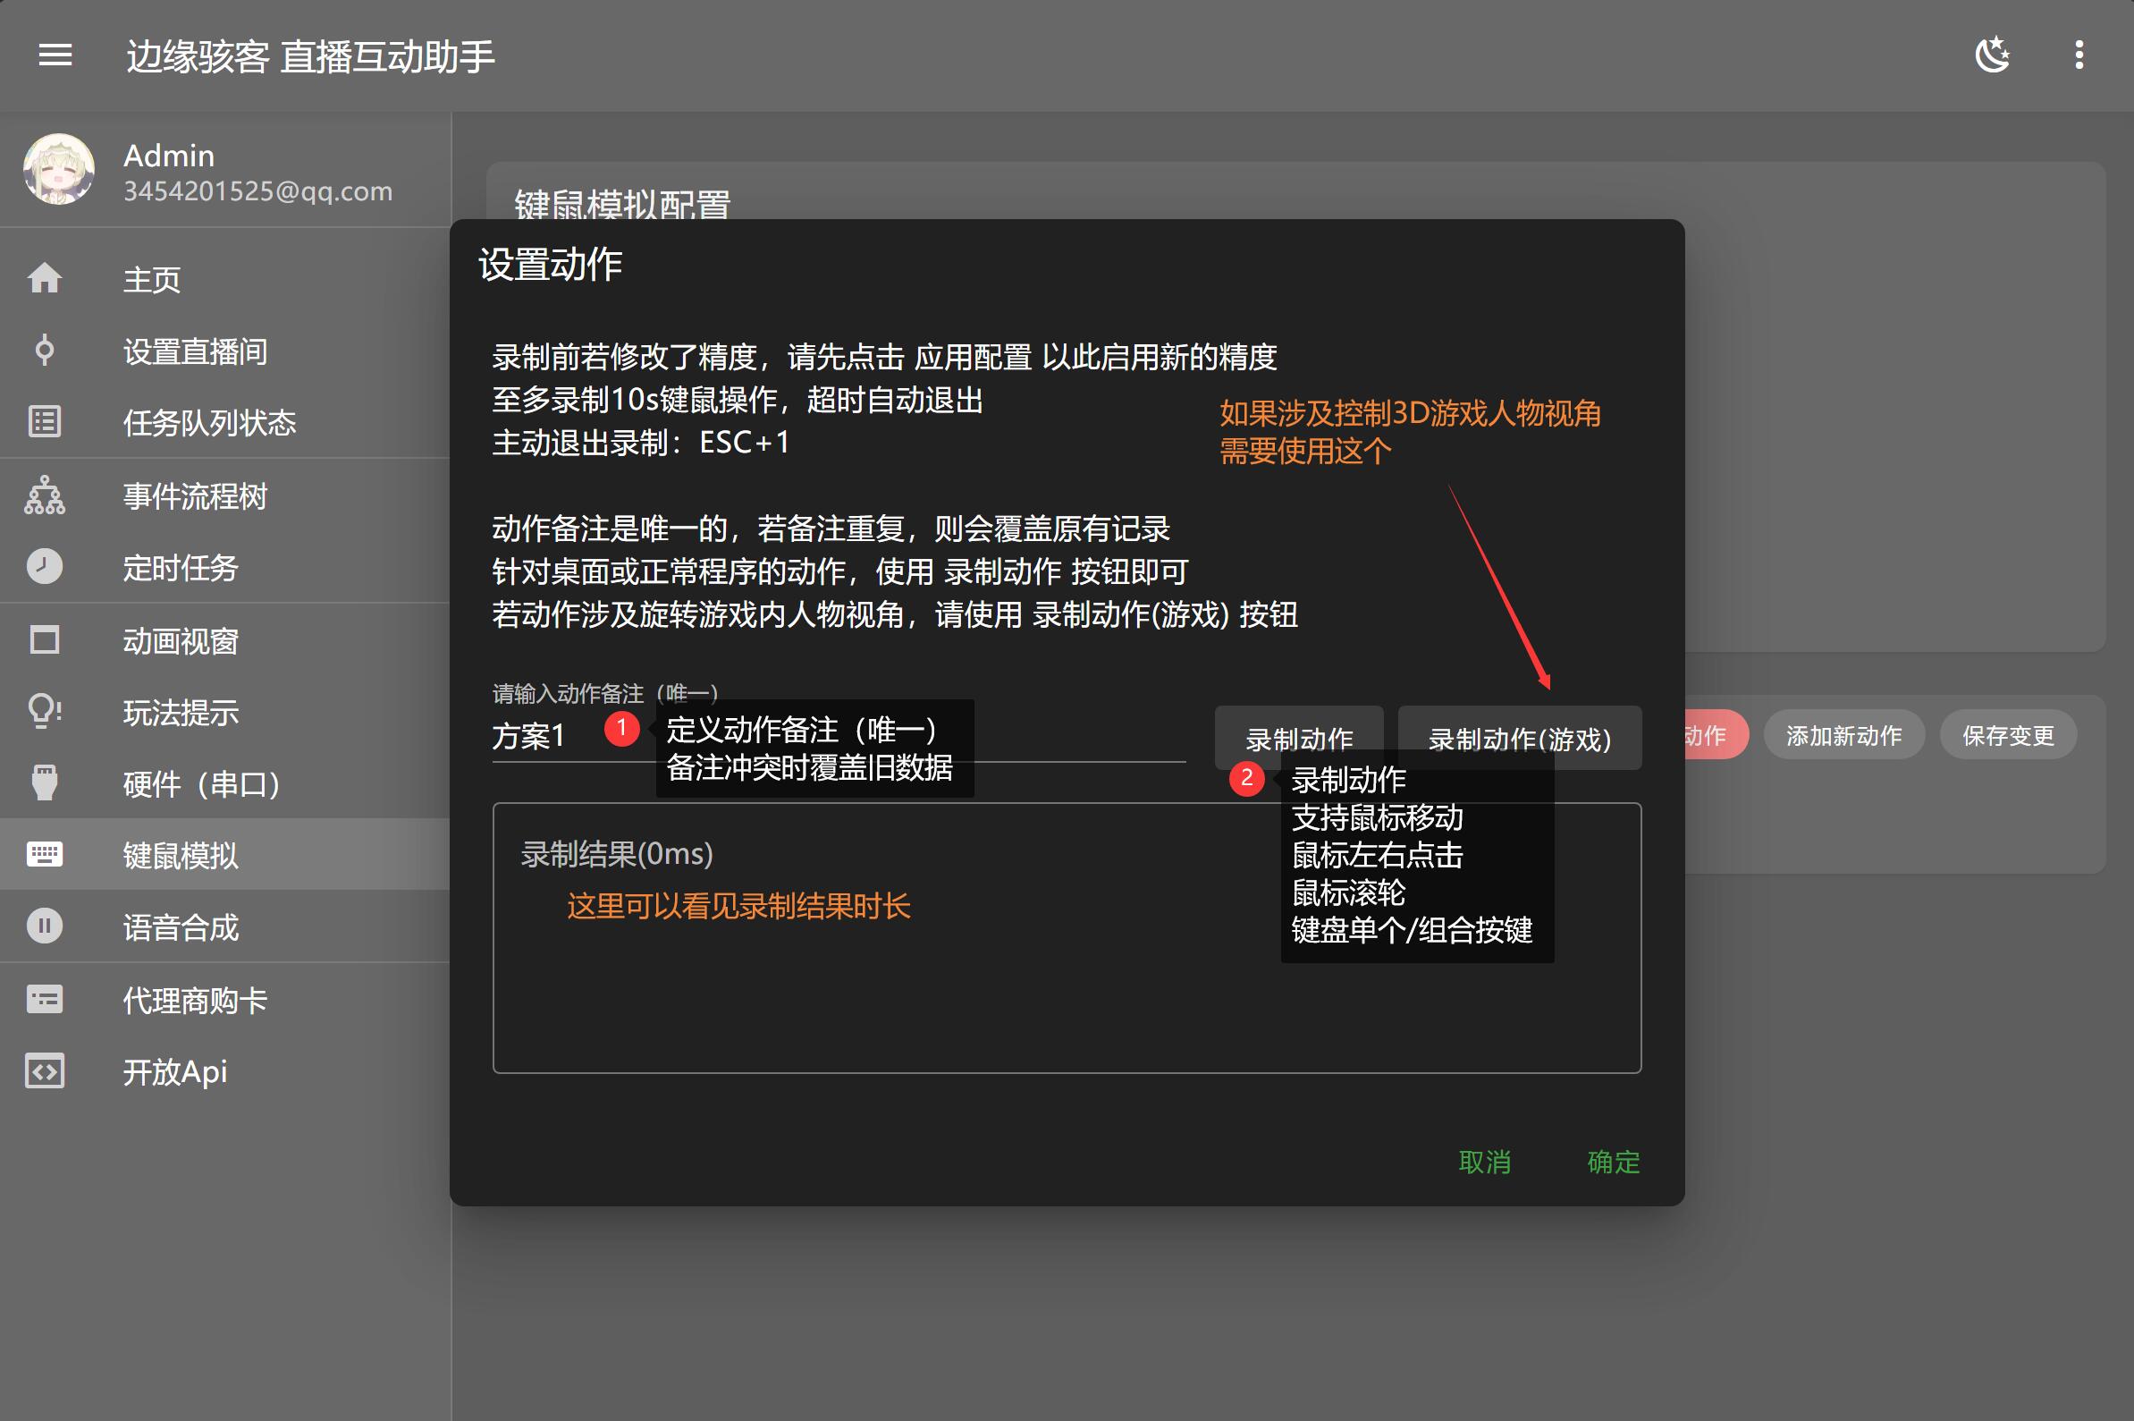Open 定时任务 clock icon
Viewport: 2134px width, 1421px height.
45,567
